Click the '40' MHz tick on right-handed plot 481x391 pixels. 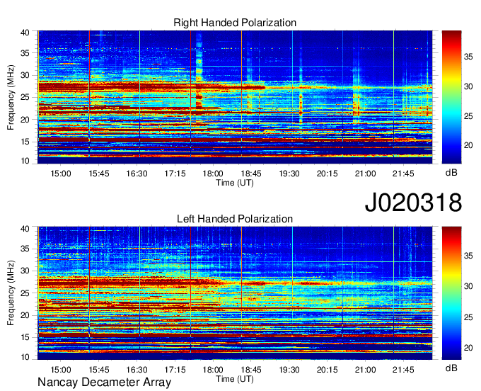click(x=25, y=33)
